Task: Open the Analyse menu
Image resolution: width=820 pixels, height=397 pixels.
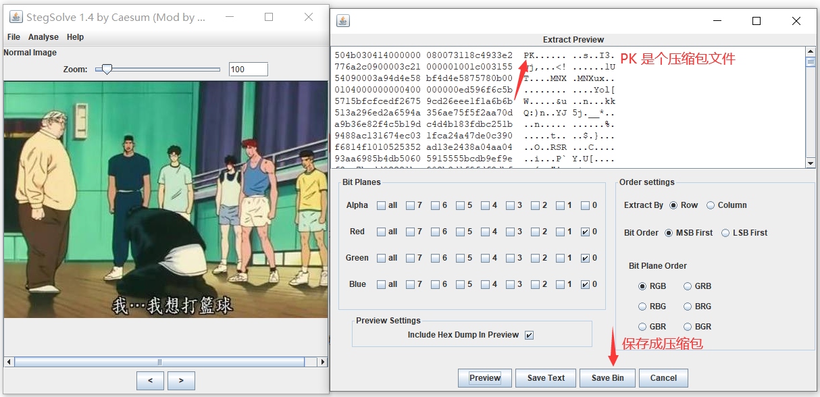Action: pyautogui.click(x=43, y=37)
